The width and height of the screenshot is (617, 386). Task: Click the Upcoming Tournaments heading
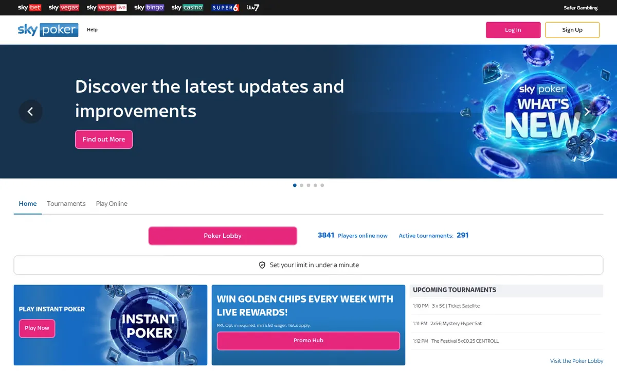pyautogui.click(x=455, y=290)
